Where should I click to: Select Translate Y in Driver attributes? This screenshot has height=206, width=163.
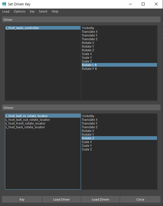[119, 35]
